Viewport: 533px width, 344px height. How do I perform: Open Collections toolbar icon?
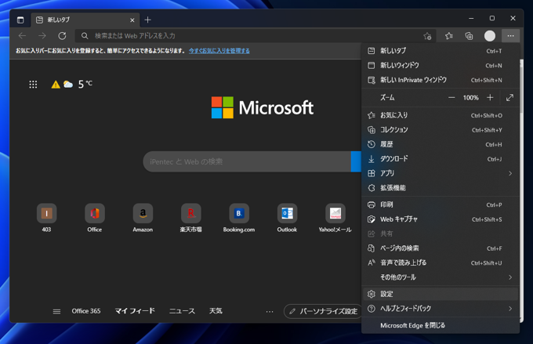tap(469, 36)
